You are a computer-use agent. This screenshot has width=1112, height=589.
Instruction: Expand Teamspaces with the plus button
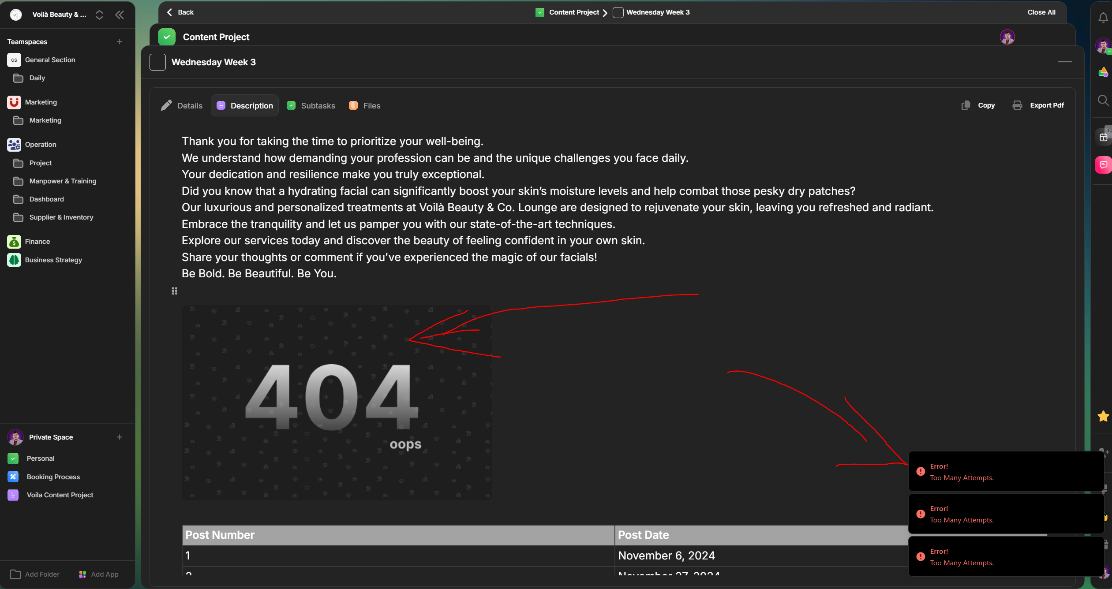tap(119, 41)
